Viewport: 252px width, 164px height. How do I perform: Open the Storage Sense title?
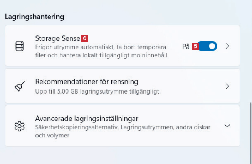[57, 38]
